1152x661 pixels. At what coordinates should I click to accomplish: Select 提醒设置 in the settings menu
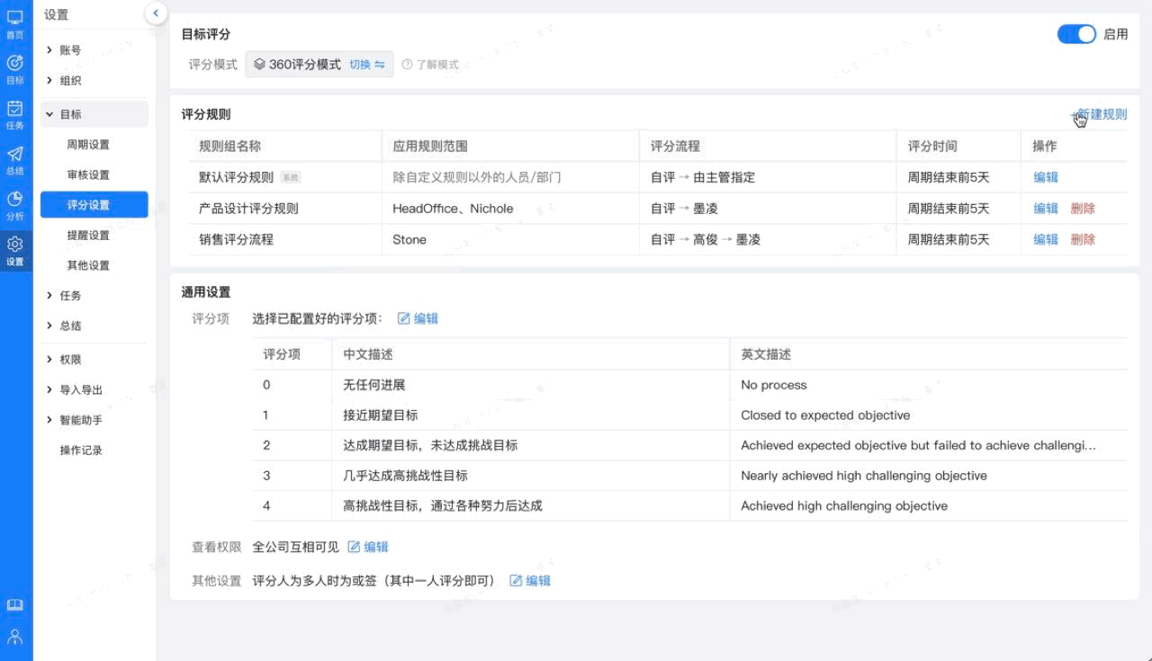[88, 236]
